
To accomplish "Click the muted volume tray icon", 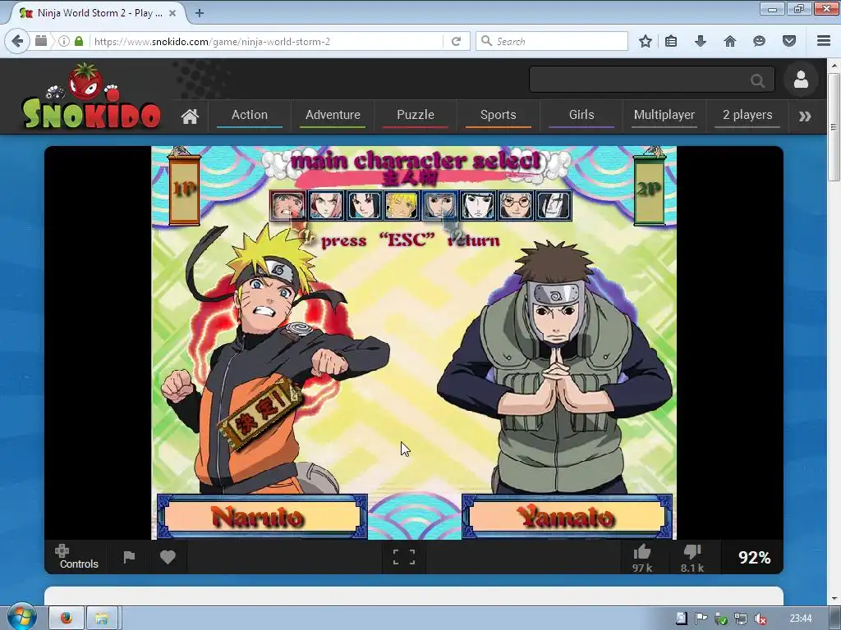I will [x=760, y=619].
